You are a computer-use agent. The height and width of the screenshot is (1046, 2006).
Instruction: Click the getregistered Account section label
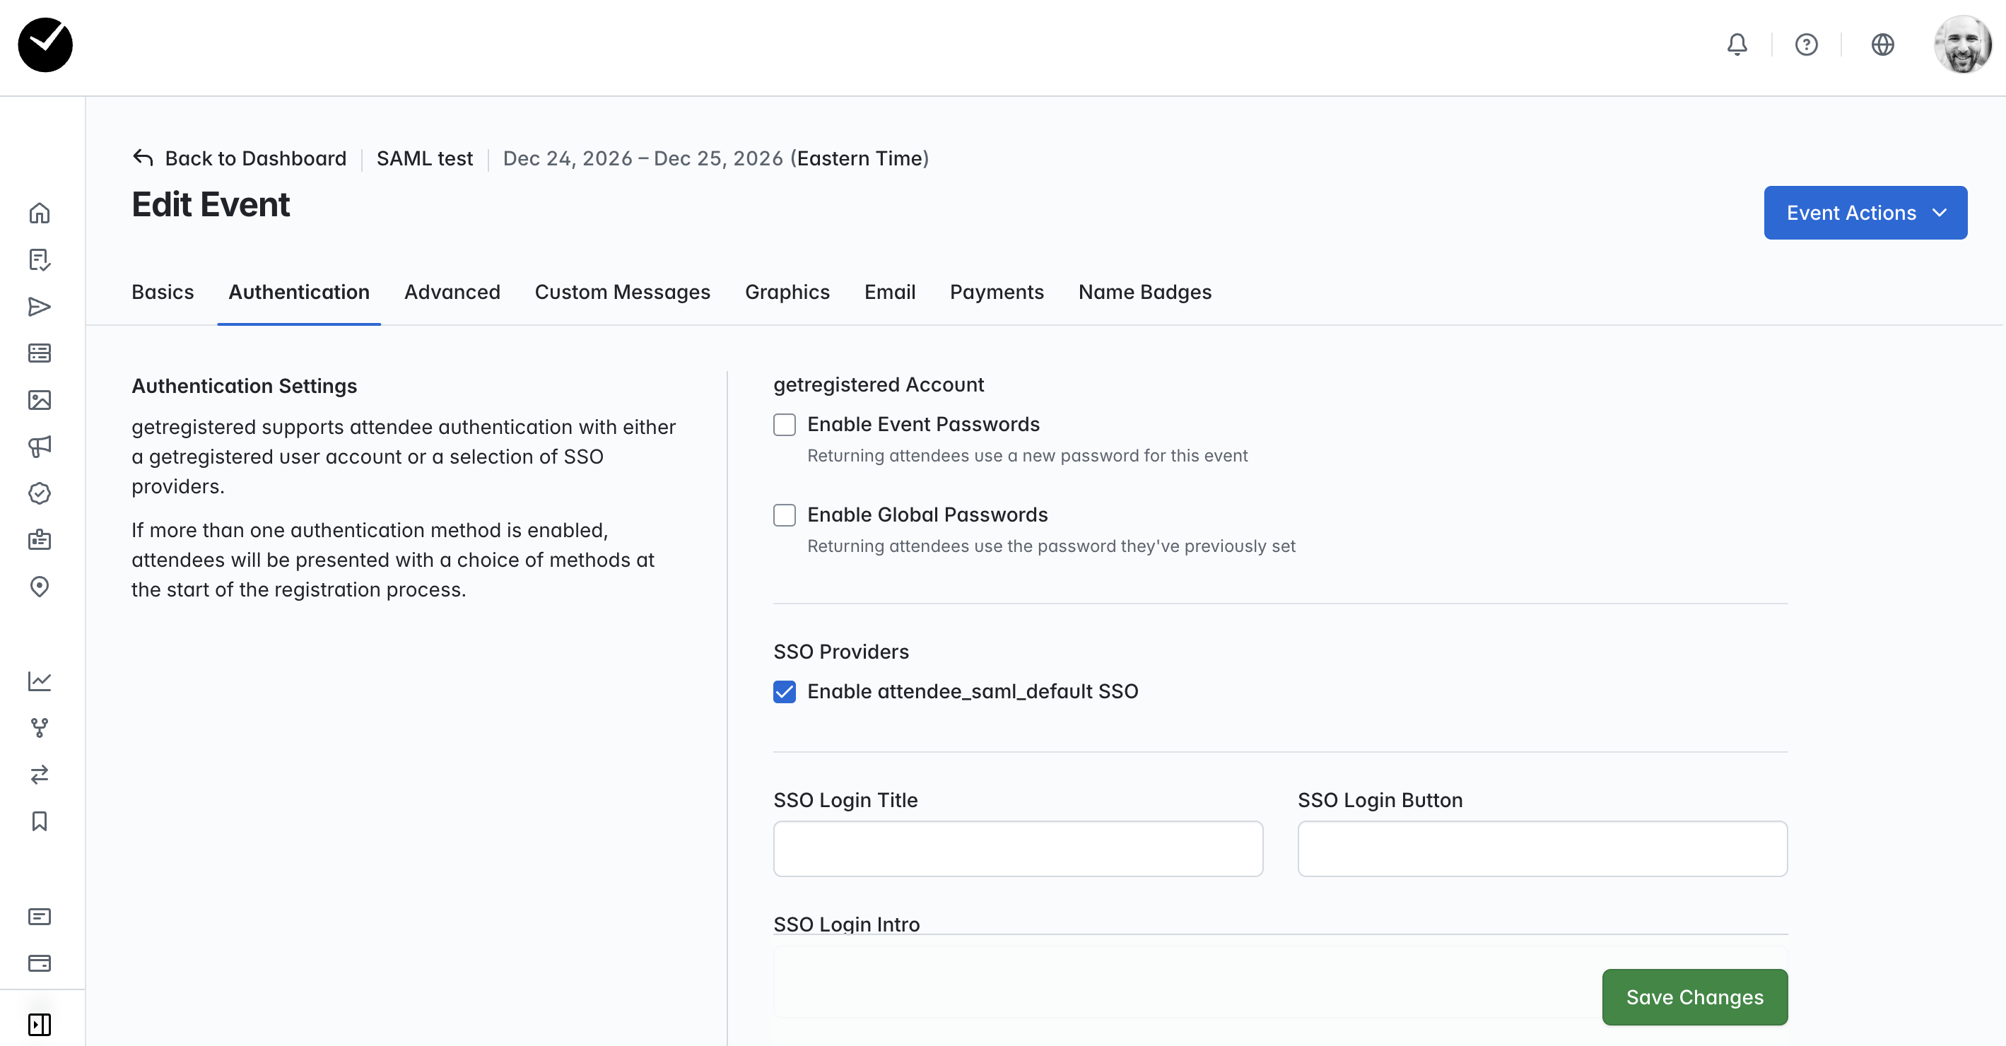coord(879,384)
